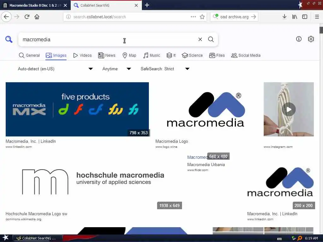Open the large Macromedia Logo image
The image size is (323, 242).
pos(206,109)
